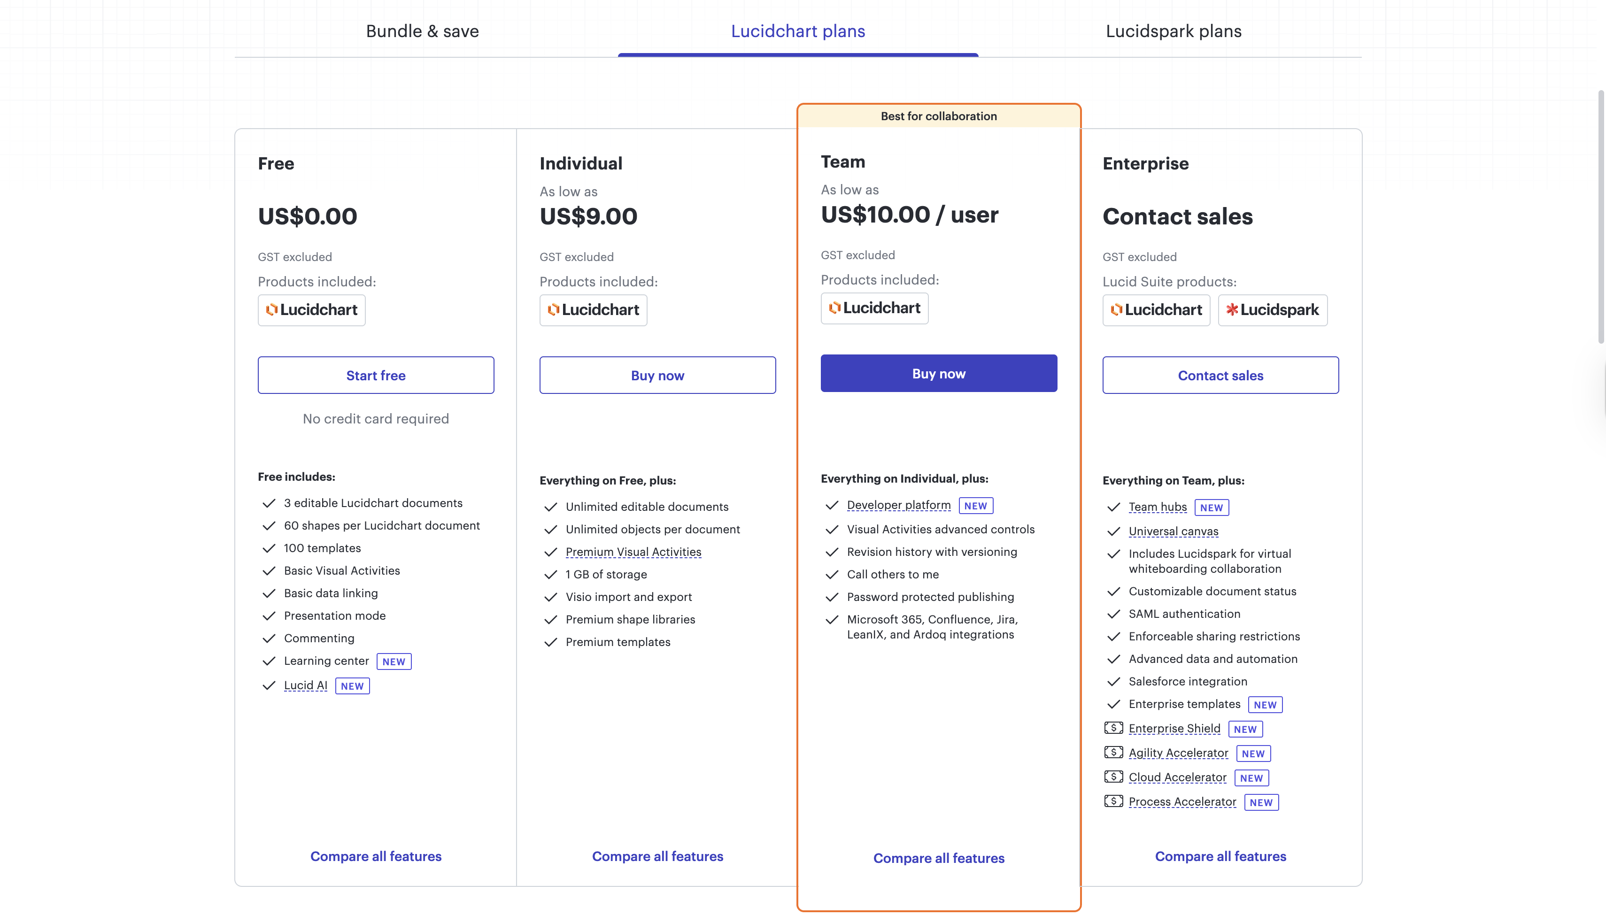Click the Lucidchart logo badge in Enterprise plan
This screenshot has width=1606, height=923.
point(1156,310)
